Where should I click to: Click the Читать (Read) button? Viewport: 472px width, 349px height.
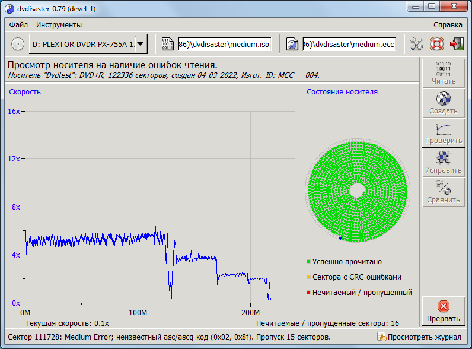443,72
